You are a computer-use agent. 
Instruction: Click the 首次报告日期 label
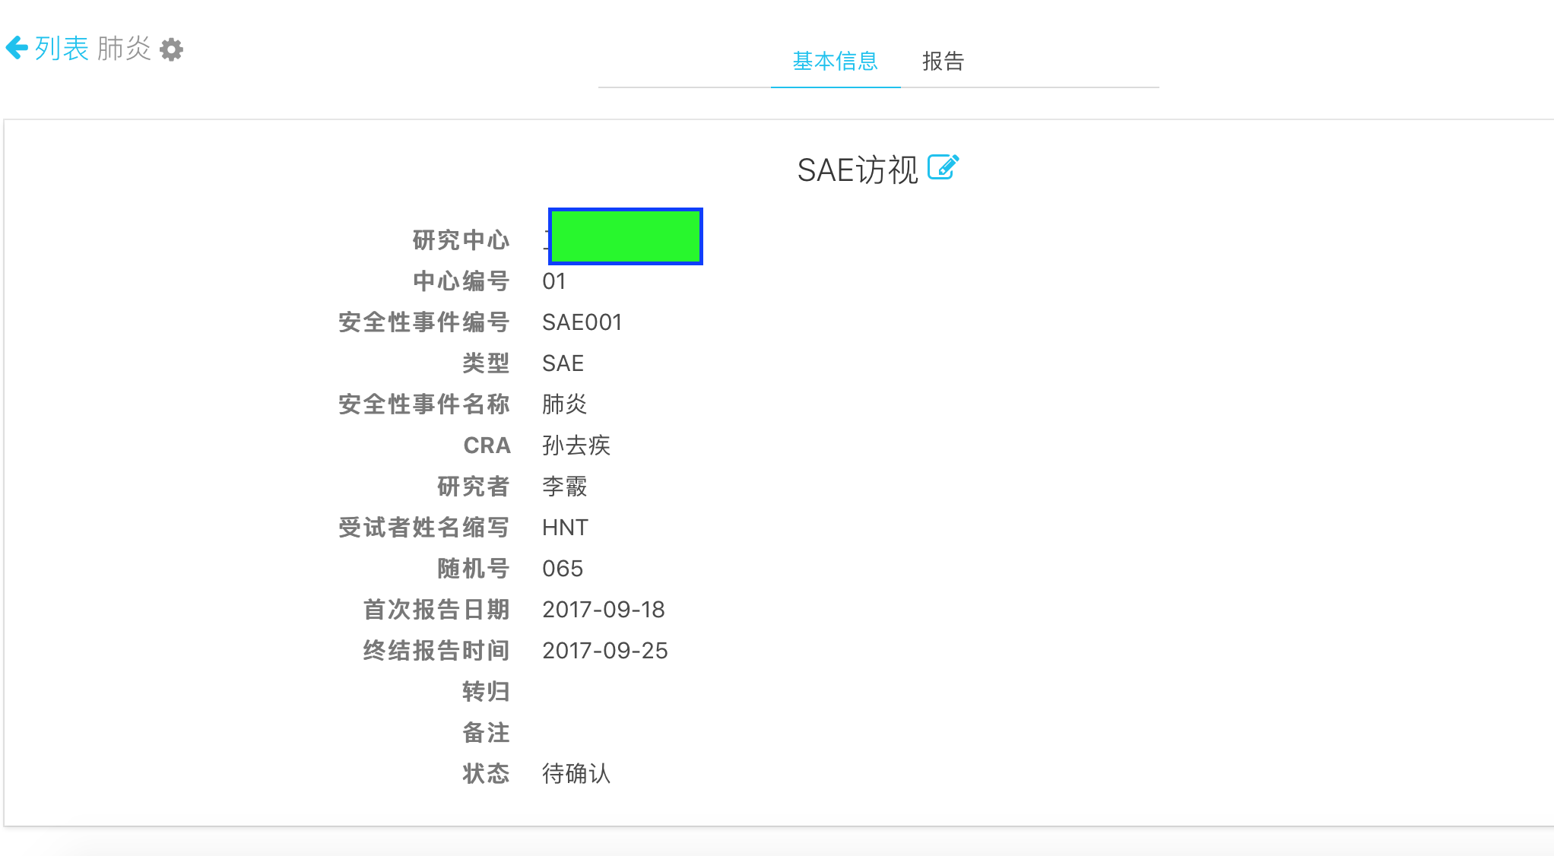coord(436,610)
